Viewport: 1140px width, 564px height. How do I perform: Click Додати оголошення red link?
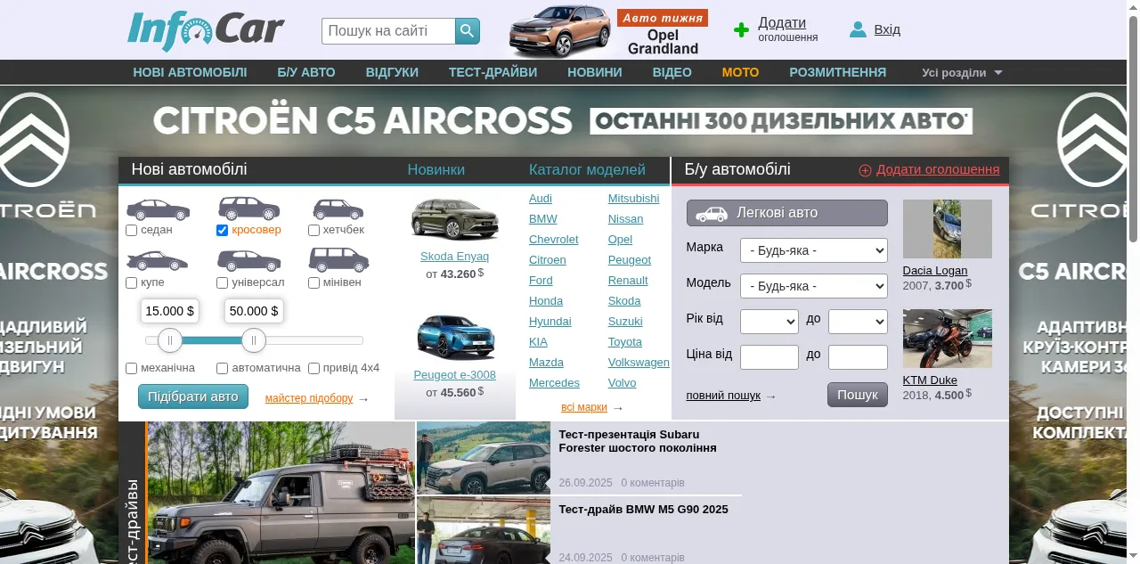938,169
